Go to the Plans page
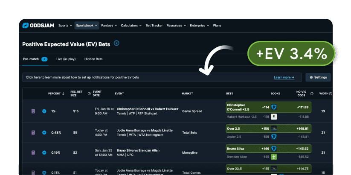Viewport: 351px width, 175px height. (217, 26)
